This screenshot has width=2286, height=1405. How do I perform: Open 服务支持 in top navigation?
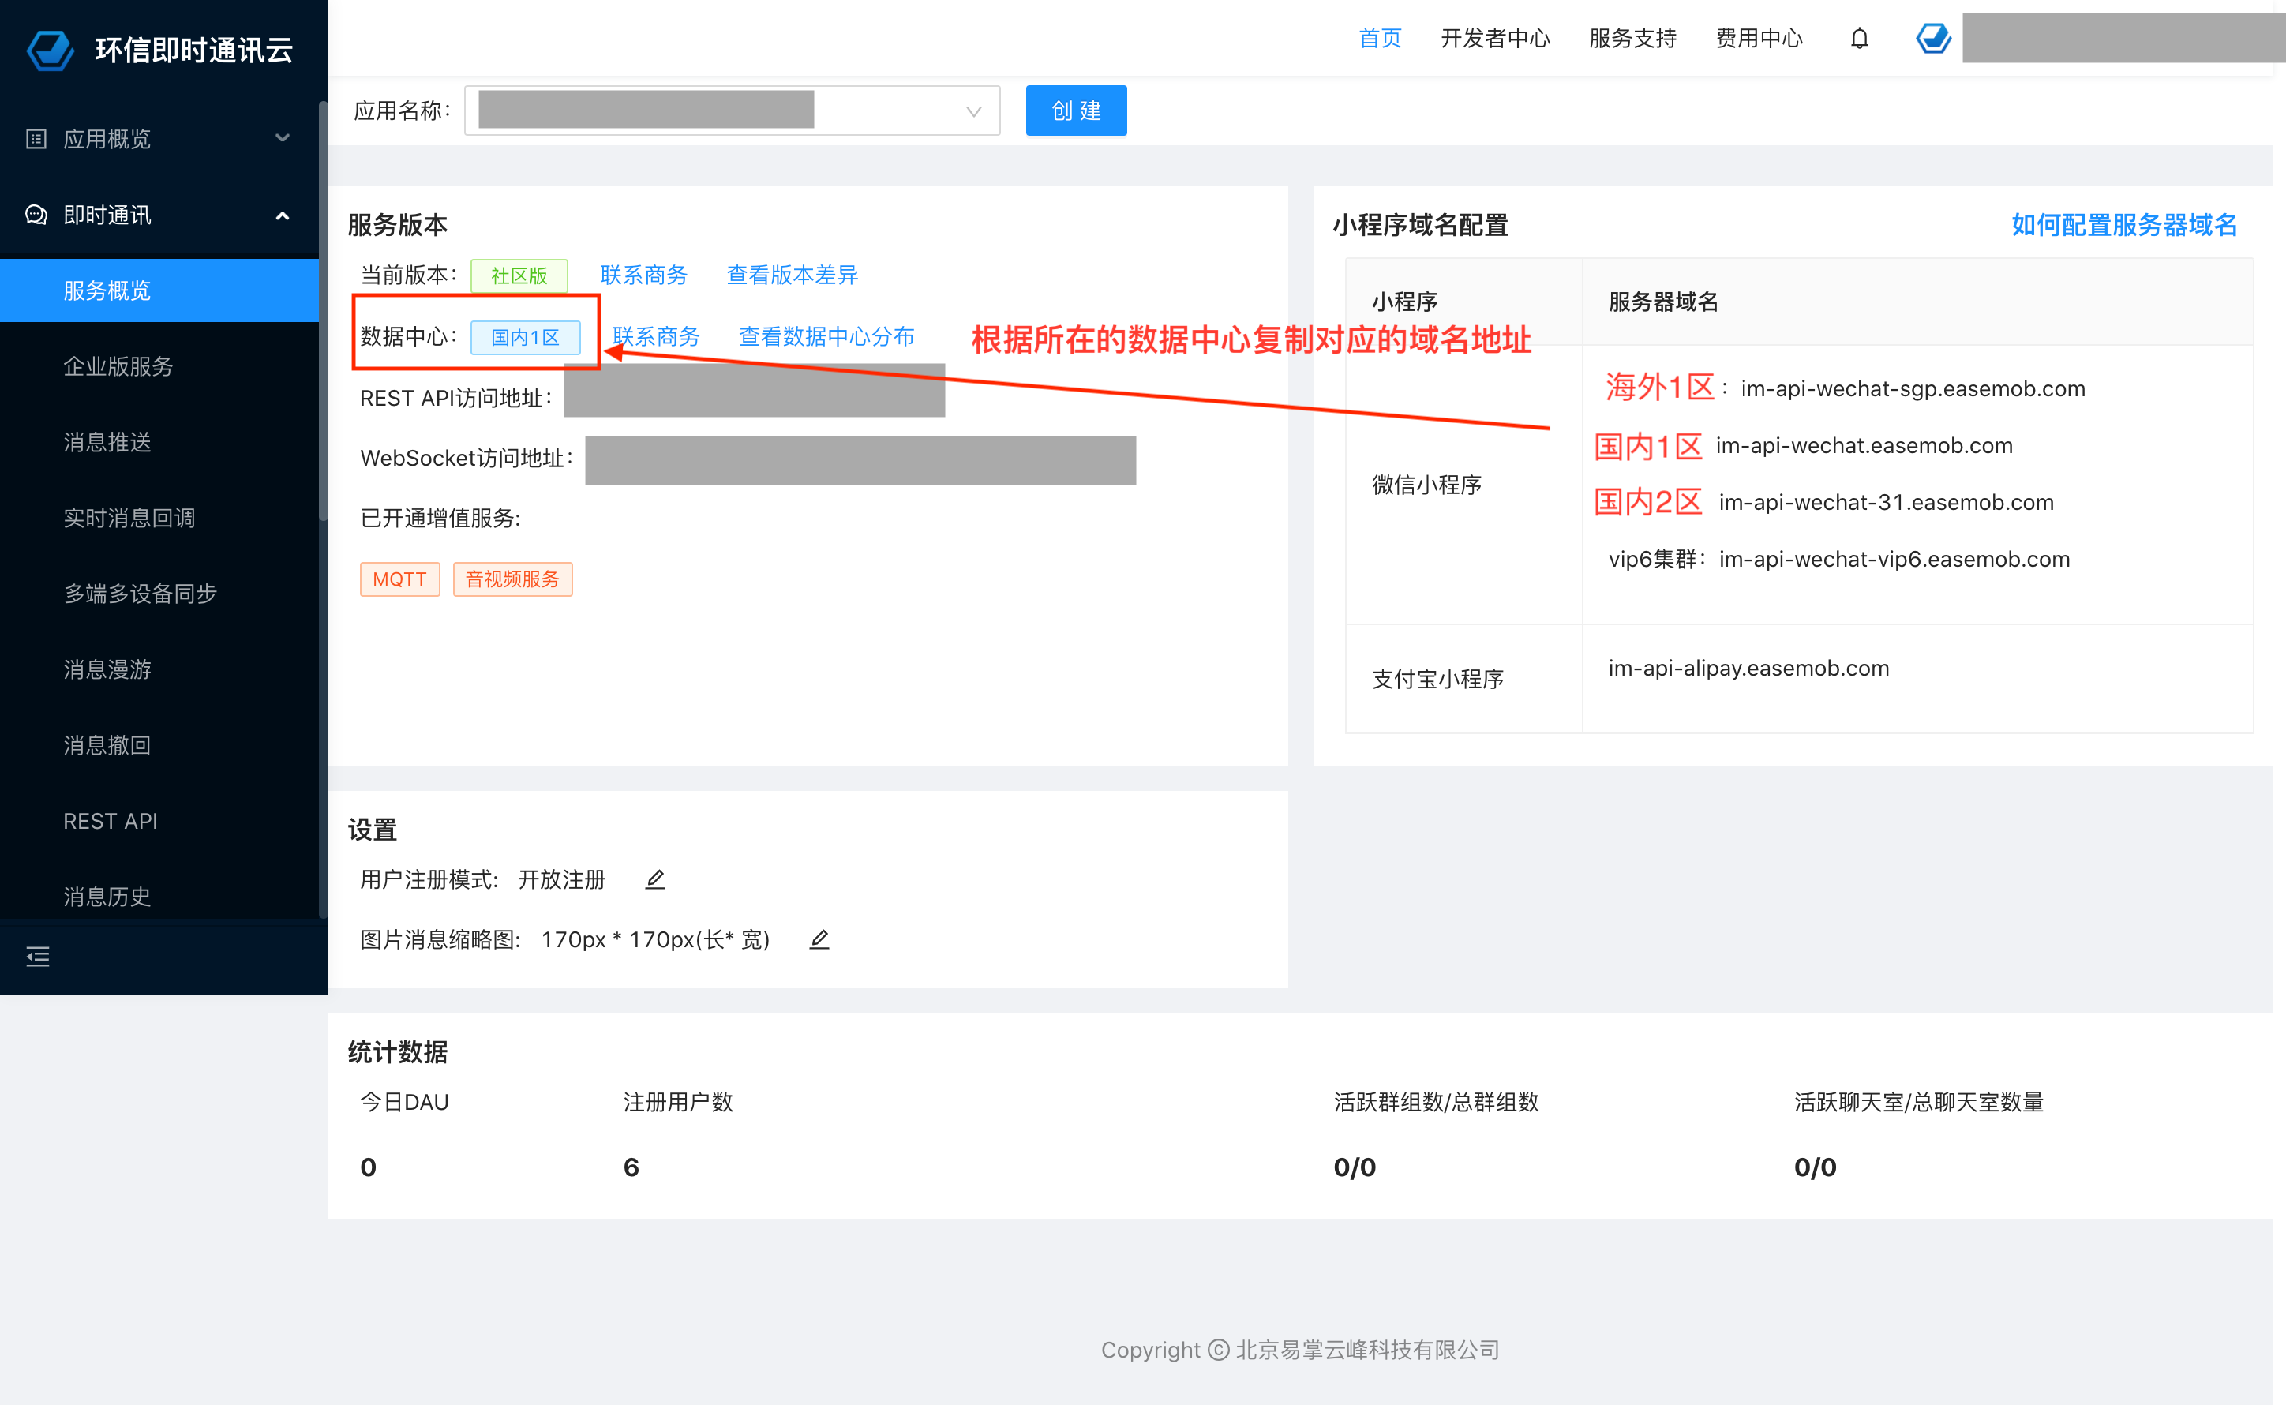pos(1632,38)
